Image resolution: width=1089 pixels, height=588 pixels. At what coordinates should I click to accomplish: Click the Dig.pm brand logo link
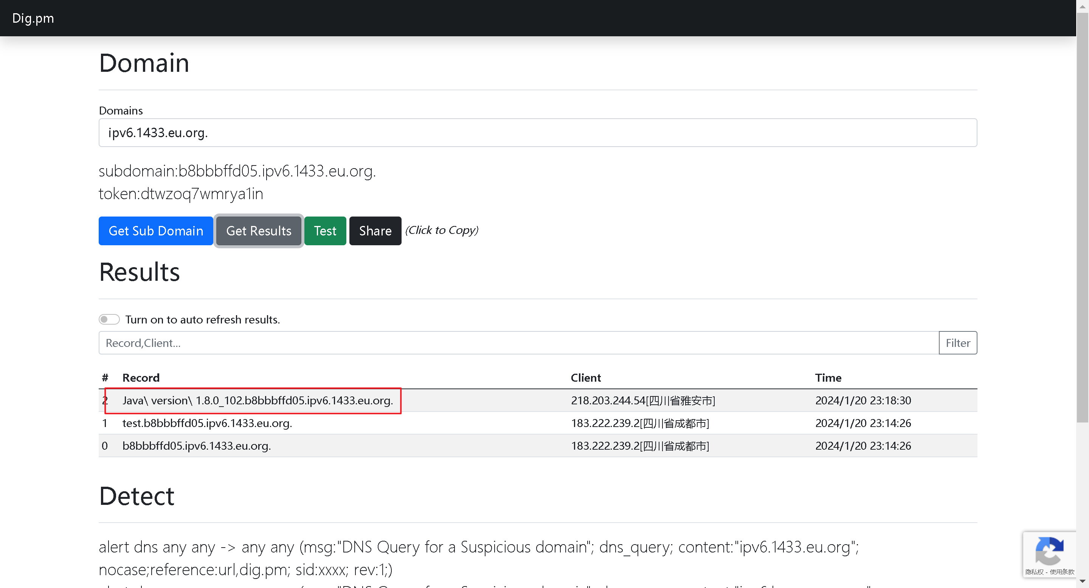(x=33, y=18)
